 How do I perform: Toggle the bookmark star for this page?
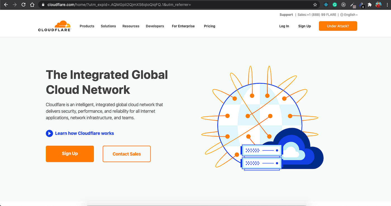point(315,4)
